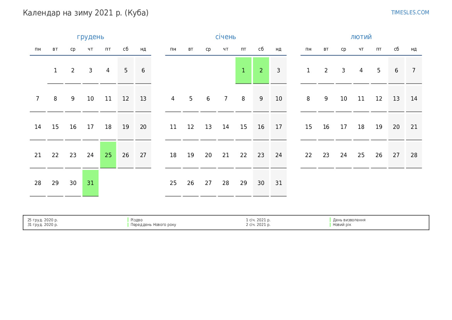The height and width of the screenshot is (320, 452).
Task: Open the TIMESLES.COM link
Action: tap(410, 12)
